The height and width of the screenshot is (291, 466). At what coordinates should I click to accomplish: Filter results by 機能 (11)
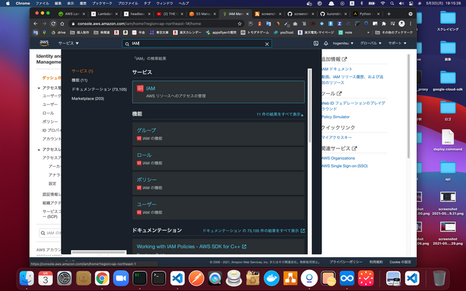[x=79, y=80]
